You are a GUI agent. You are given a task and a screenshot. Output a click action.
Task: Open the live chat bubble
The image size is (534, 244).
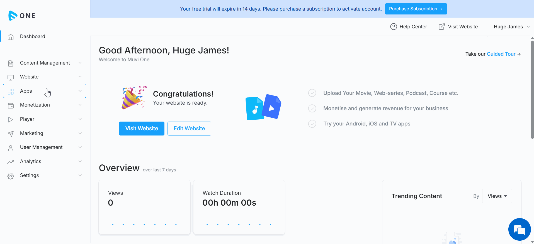(x=520, y=230)
